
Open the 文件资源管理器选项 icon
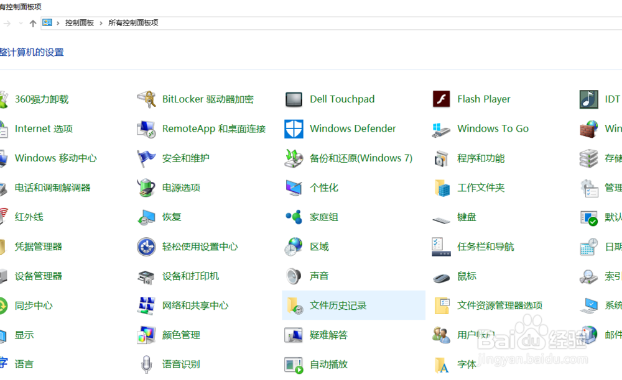coord(441,305)
